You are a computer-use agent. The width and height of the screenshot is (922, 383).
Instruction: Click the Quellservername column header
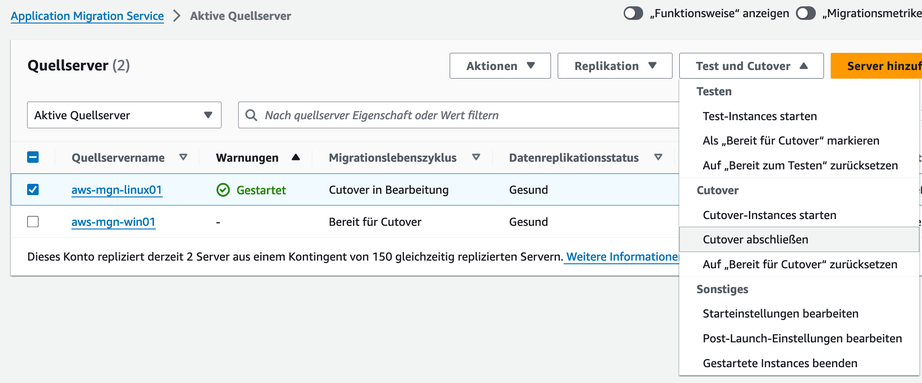(x=118, y=158)
